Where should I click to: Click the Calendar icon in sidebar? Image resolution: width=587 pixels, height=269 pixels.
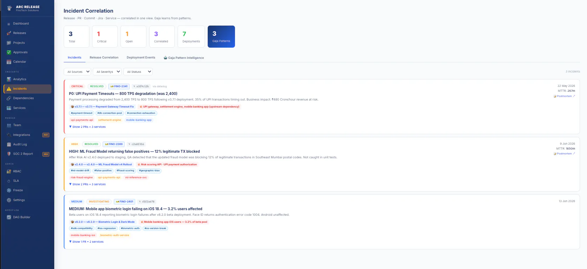(9, 62)
